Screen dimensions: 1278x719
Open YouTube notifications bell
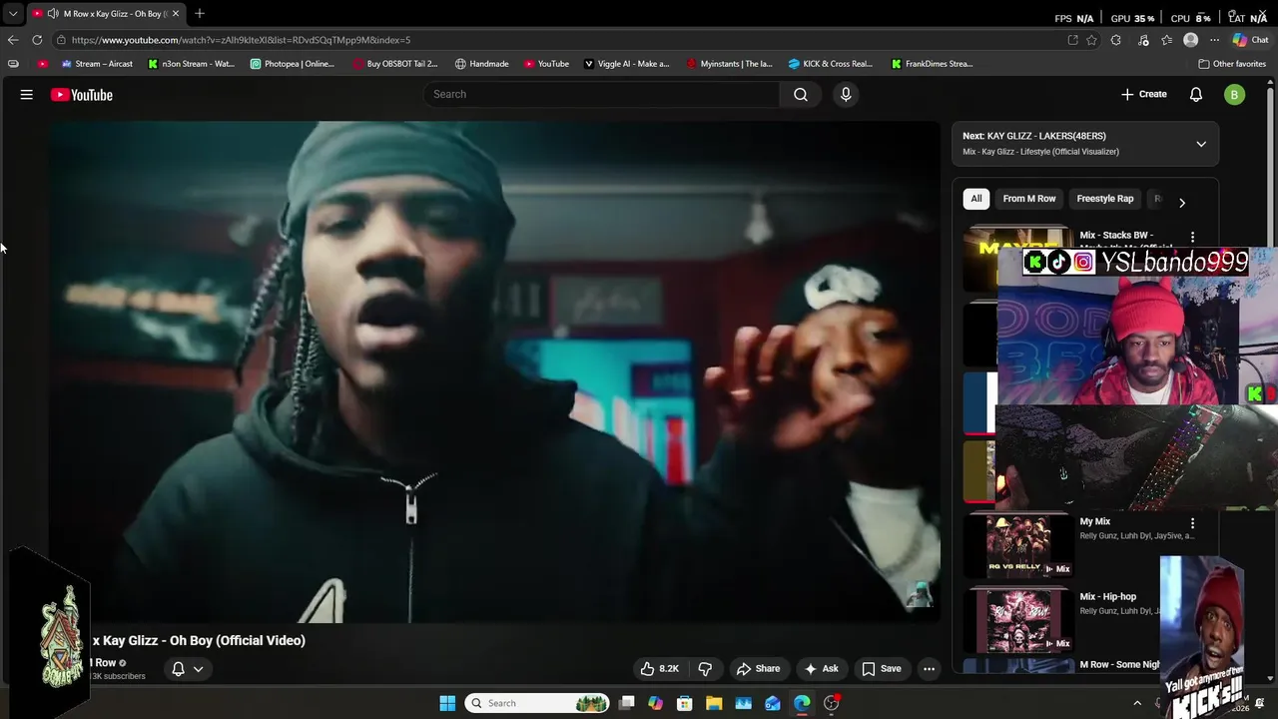[1196, 94]
